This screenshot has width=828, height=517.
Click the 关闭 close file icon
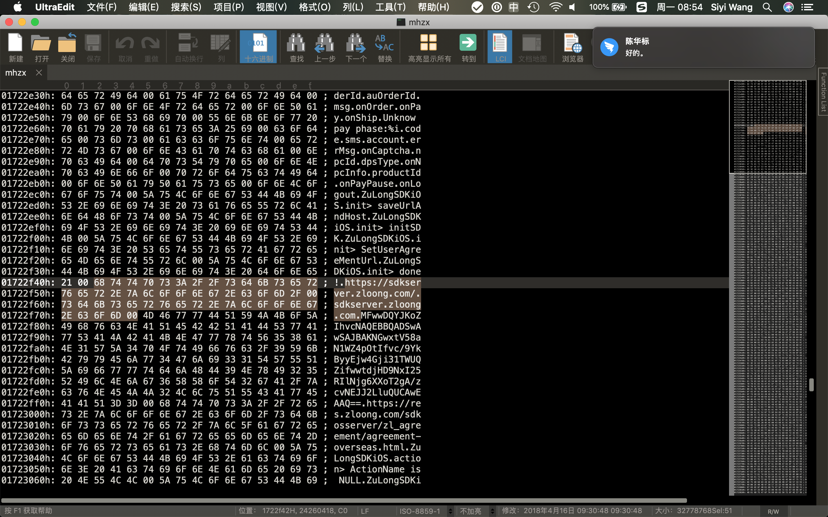tap(67, 47)
